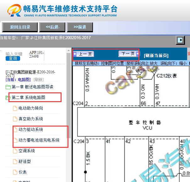Open the 动力蓄电池组充电系统 diagram
Image resolution: width=190 pixels, height=182 pixels.
coord(39,140)
